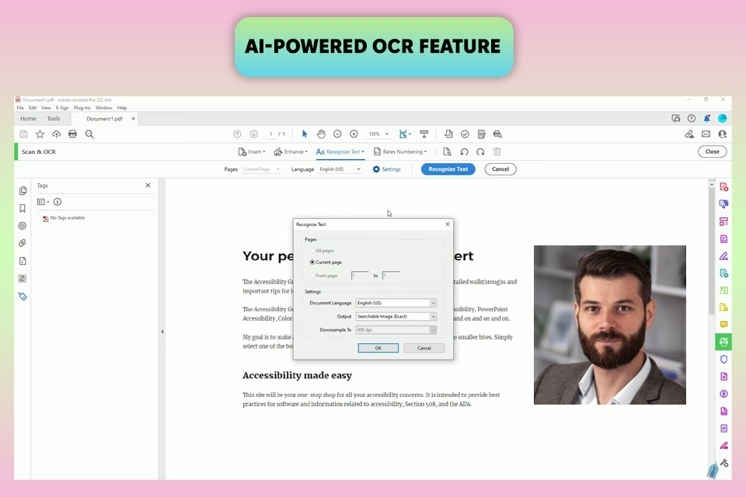Click the blue Recognize Text button

coord(448,169)
